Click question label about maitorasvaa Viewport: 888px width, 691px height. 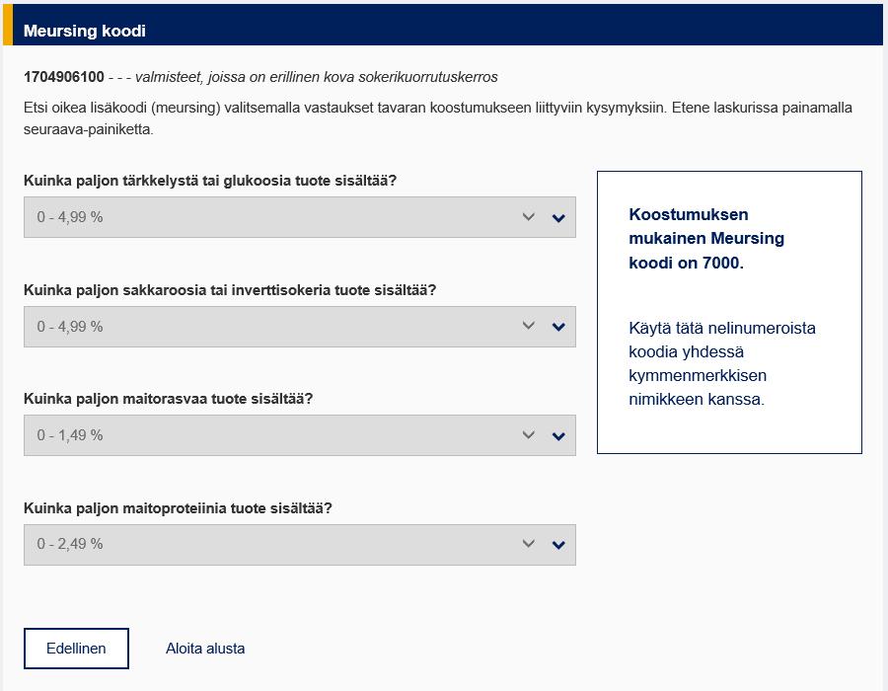point(168,399)
